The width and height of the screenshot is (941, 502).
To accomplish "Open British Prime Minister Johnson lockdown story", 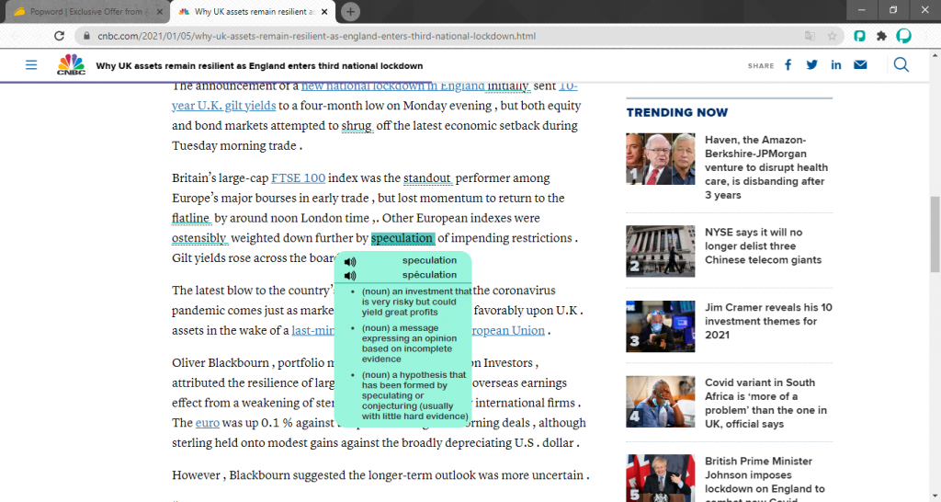I will tap(765, 479).
